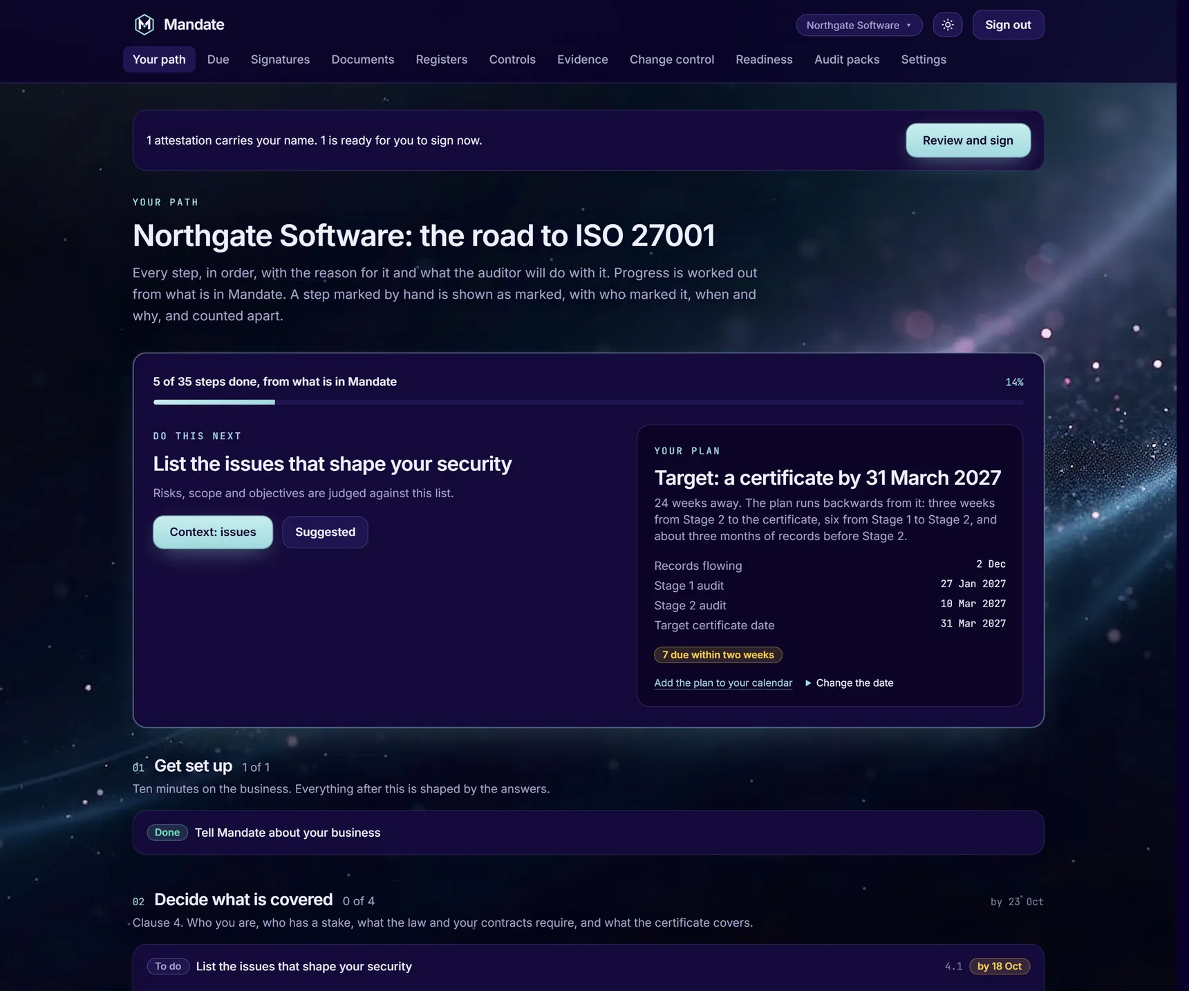Click the Get set up section heading
This screenshot has width=1189, height=991.
(194, 766)
